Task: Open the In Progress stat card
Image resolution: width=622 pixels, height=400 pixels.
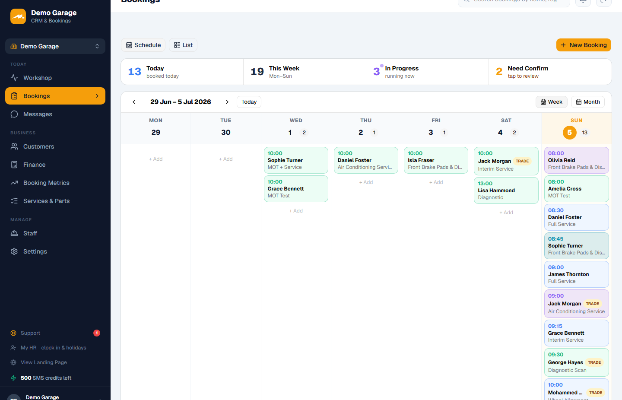Action: point(428,72)
